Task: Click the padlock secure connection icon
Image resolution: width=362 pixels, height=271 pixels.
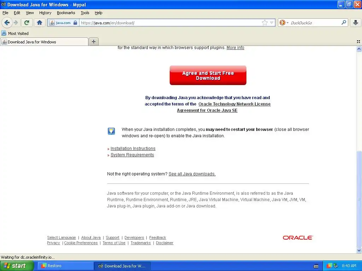Action: pyautogui.click(x=75, y=23)
